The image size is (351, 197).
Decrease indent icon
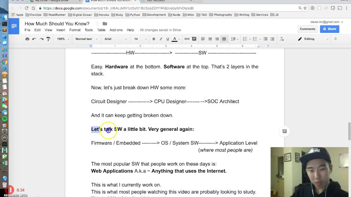pyautogui.click(x=265, y=39)
